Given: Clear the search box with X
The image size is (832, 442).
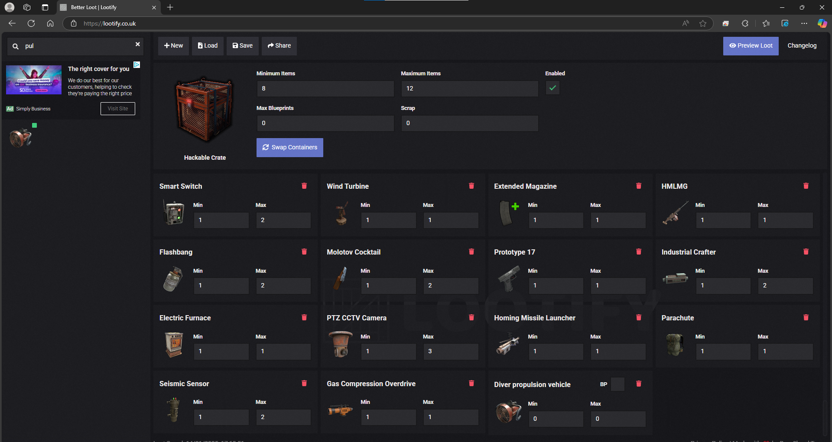Looking at the screenshot, I should click(137, 44).
